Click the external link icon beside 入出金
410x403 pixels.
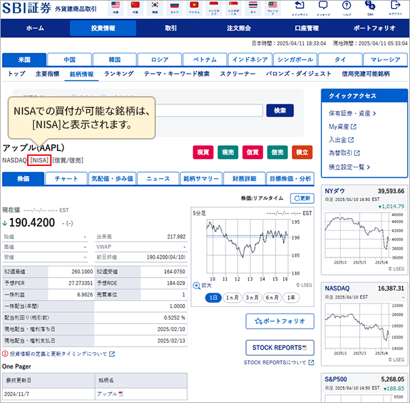351,140
